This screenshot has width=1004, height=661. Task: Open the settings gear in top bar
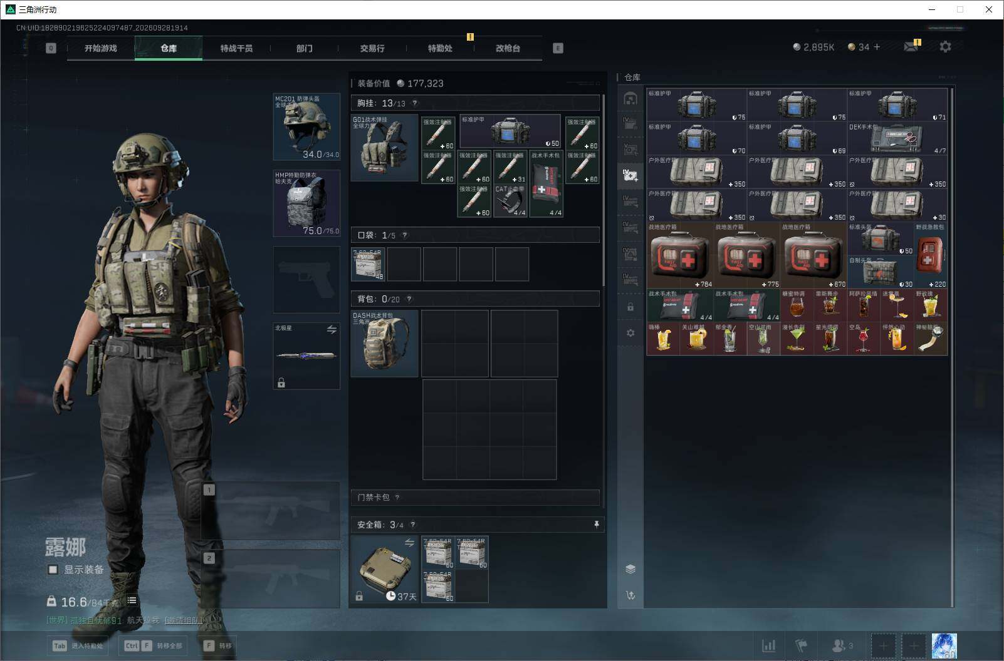click(x=945, y=47)
